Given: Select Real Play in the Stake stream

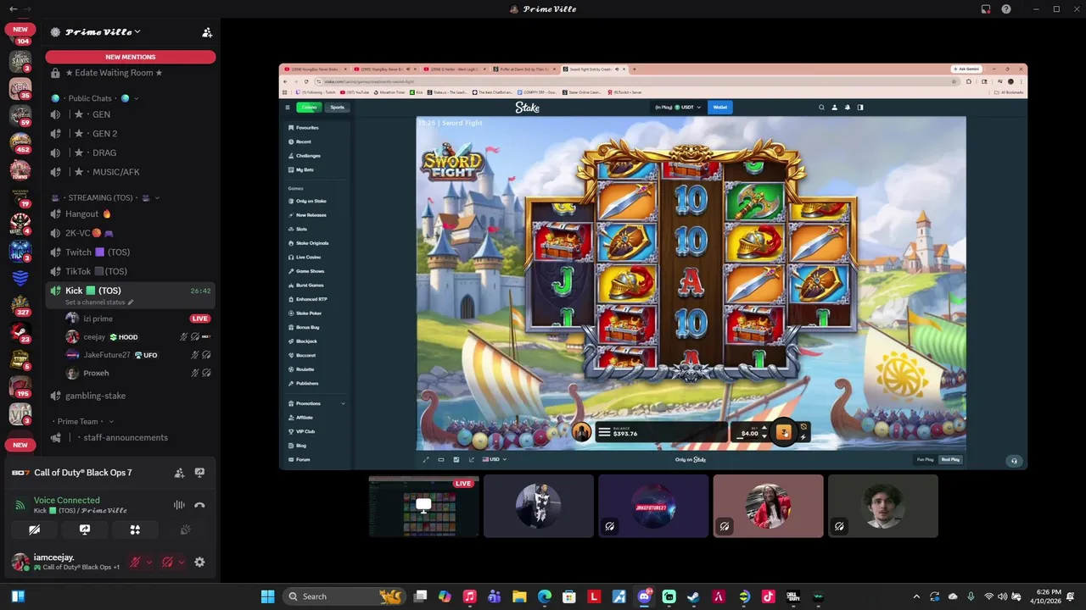Looking at the screenshot, I should [x=949, y=459].
